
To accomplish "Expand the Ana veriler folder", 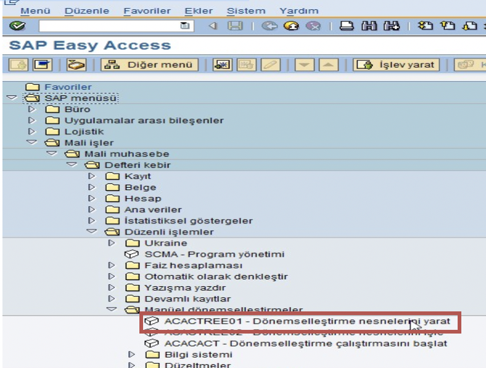I will tap(91, 209).
